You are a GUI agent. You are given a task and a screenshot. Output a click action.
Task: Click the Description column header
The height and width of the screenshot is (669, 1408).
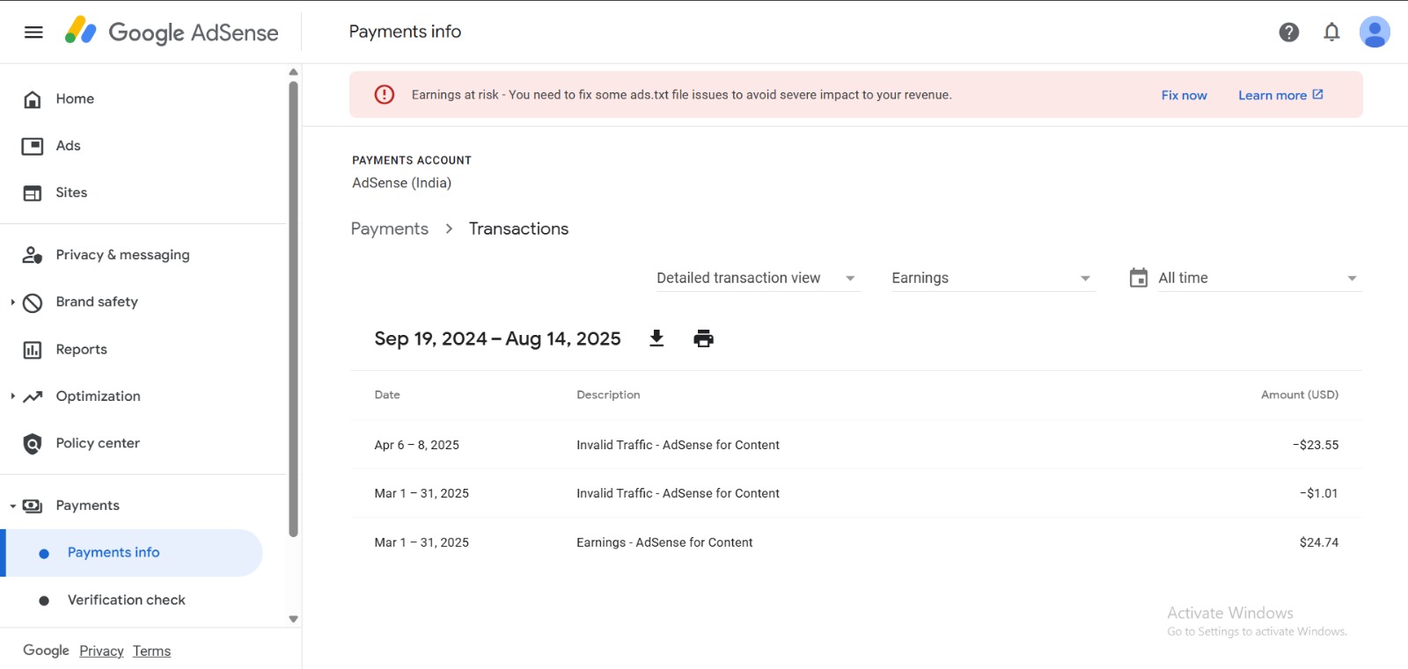(x=608, y=395)
